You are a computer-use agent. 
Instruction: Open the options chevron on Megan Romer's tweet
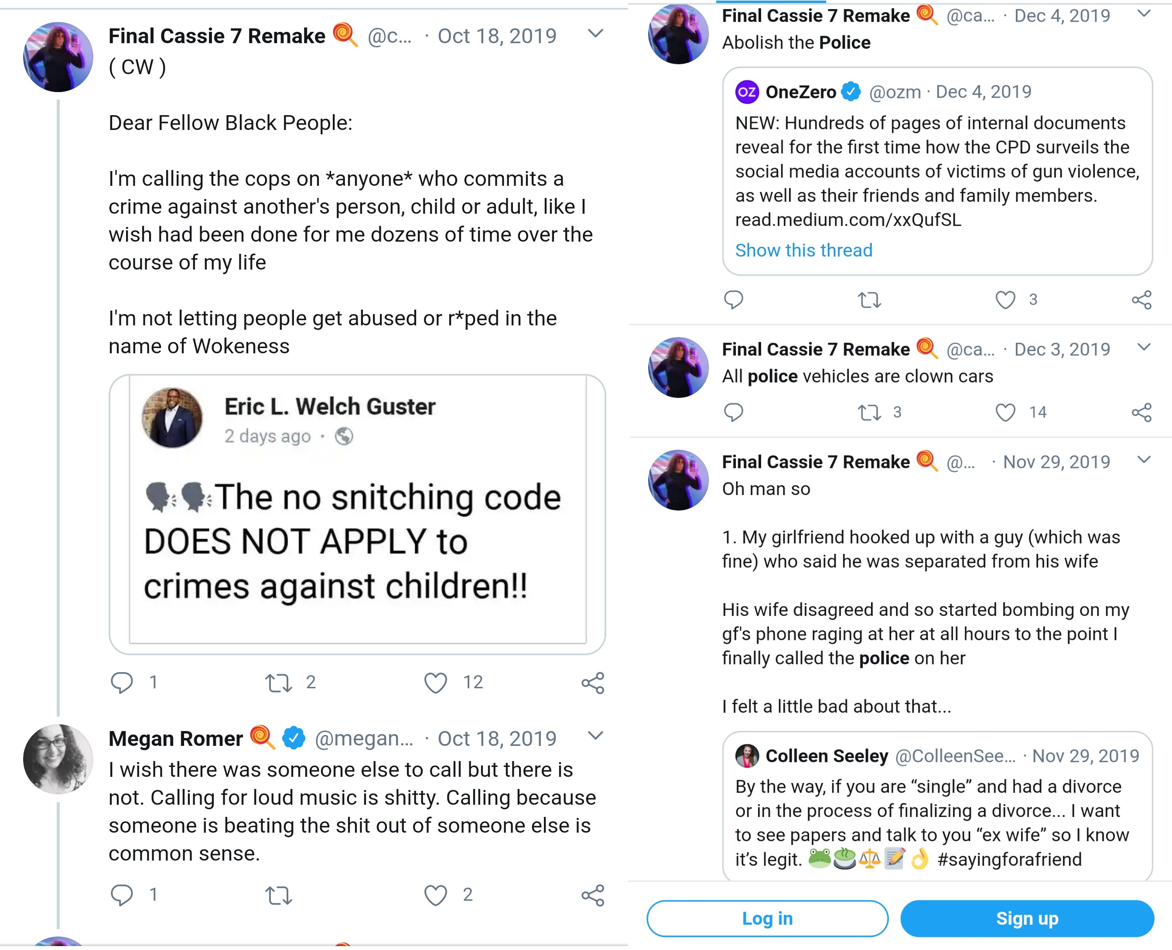(595, 735)
